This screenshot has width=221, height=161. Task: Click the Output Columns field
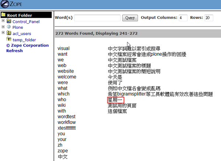183,18
